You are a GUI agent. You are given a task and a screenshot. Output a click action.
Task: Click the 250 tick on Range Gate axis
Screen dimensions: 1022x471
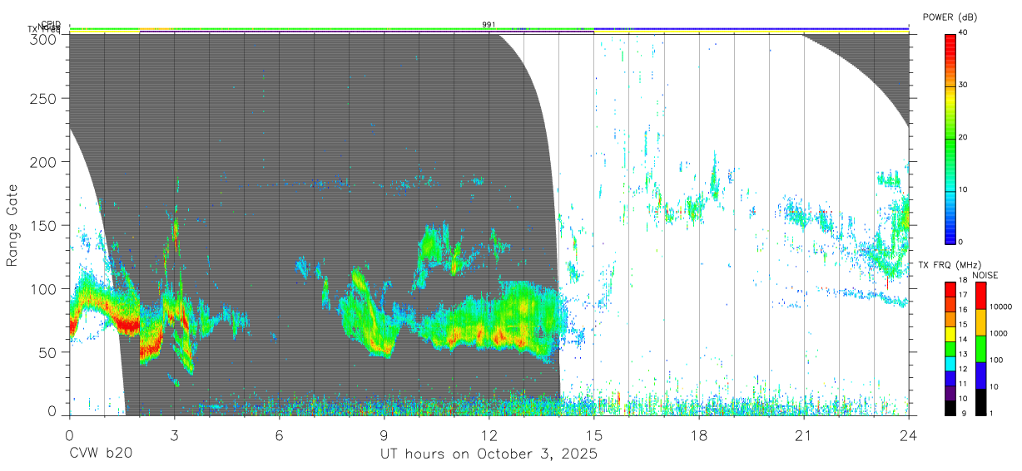click(44, 98)
